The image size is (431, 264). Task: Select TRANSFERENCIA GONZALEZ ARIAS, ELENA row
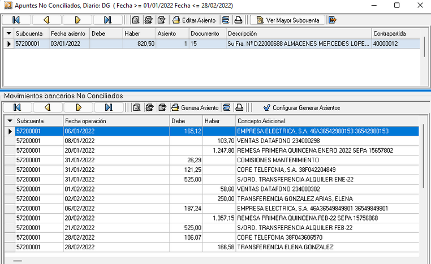click(x=212, y=198)
